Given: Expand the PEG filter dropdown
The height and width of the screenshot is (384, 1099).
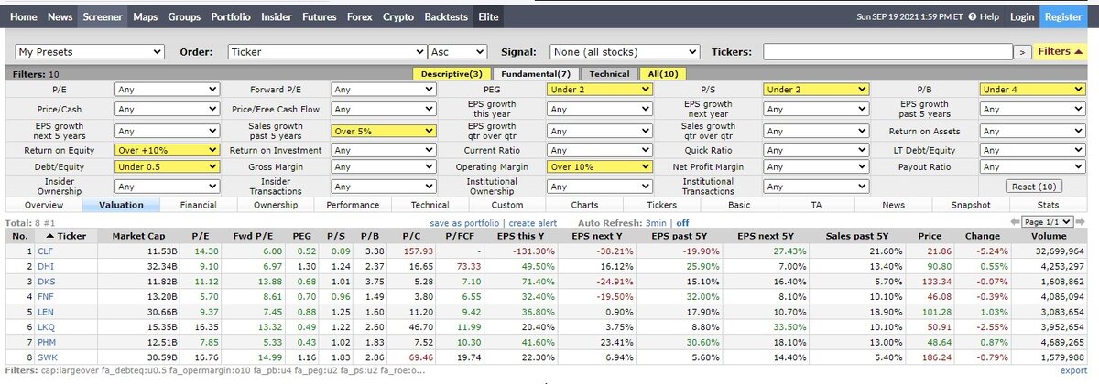Looking at the screenshot, I should [x=599, y=90].
